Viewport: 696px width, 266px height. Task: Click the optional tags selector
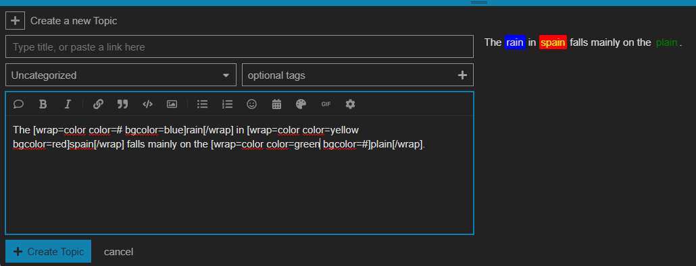point(357,75)
